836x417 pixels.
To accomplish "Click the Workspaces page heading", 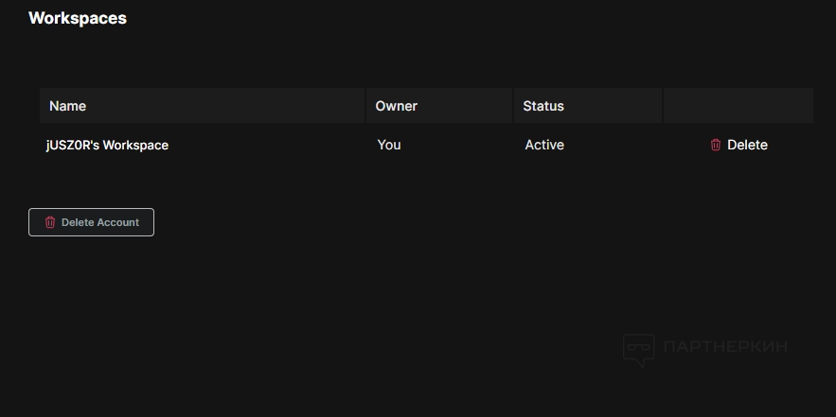I will click(78, 18).
